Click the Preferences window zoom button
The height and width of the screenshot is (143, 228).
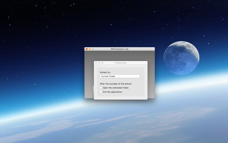[x=103, y=63]
